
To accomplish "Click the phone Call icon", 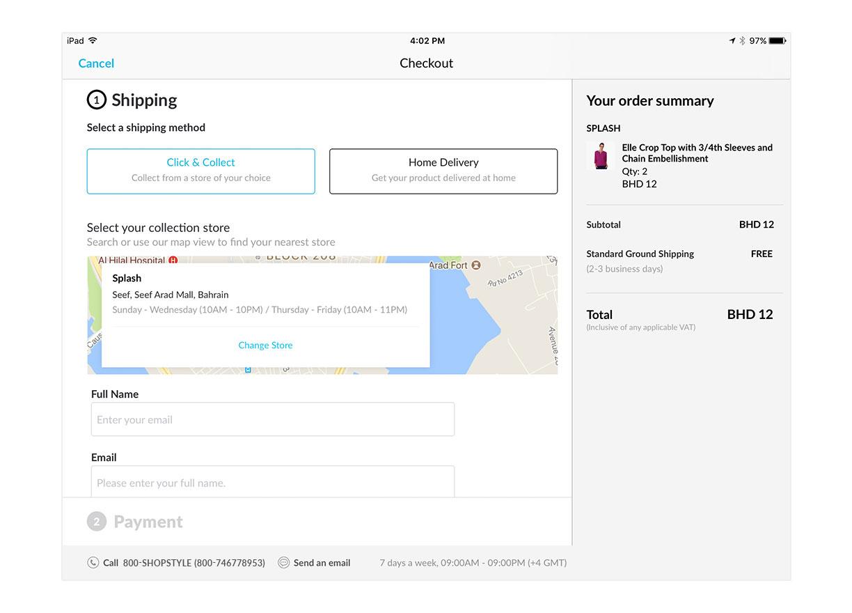I will click(93, 563).
